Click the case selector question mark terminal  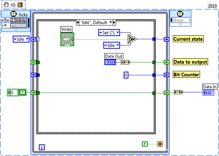click(38, 39)
